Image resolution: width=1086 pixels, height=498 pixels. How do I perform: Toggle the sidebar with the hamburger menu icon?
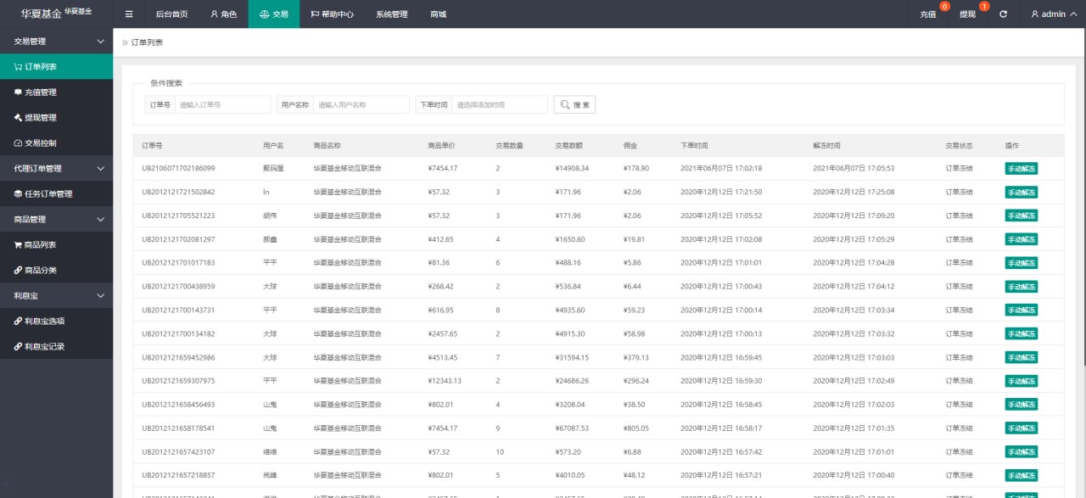click(x=129, y=14)
